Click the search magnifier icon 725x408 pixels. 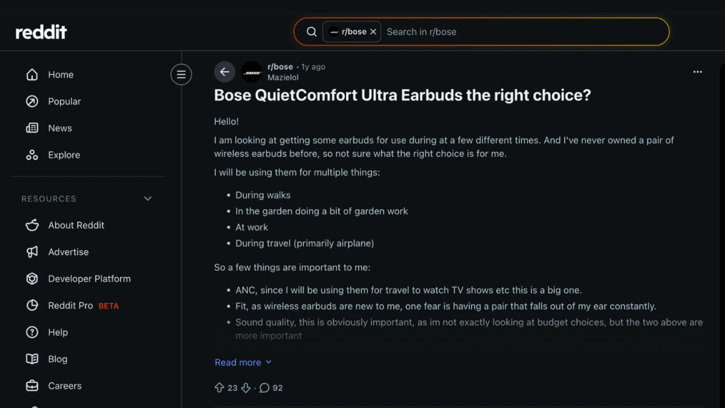(x=311, y=32)
